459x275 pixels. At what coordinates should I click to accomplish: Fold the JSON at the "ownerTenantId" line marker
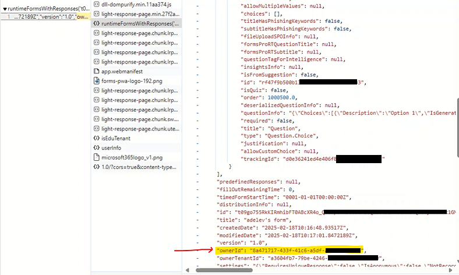(x=197, y=258)
